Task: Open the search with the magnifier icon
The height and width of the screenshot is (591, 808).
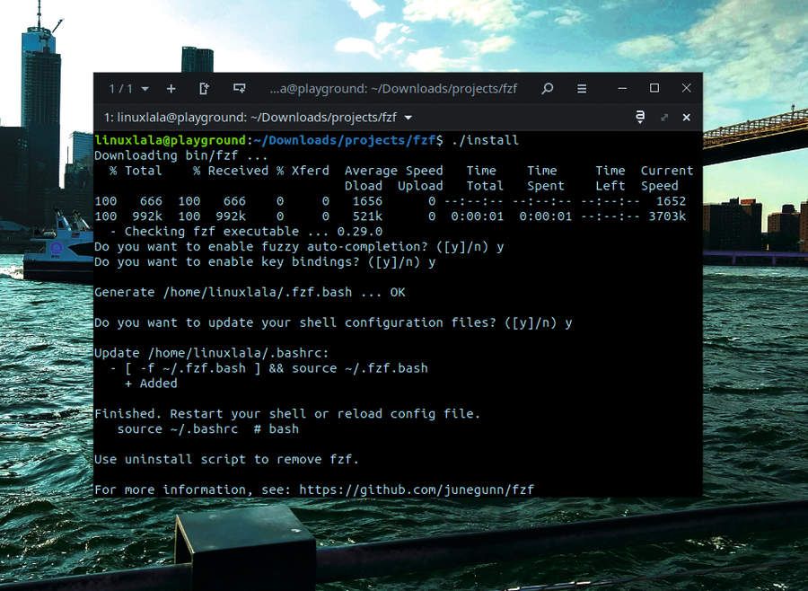Action: tap(548, 88)
